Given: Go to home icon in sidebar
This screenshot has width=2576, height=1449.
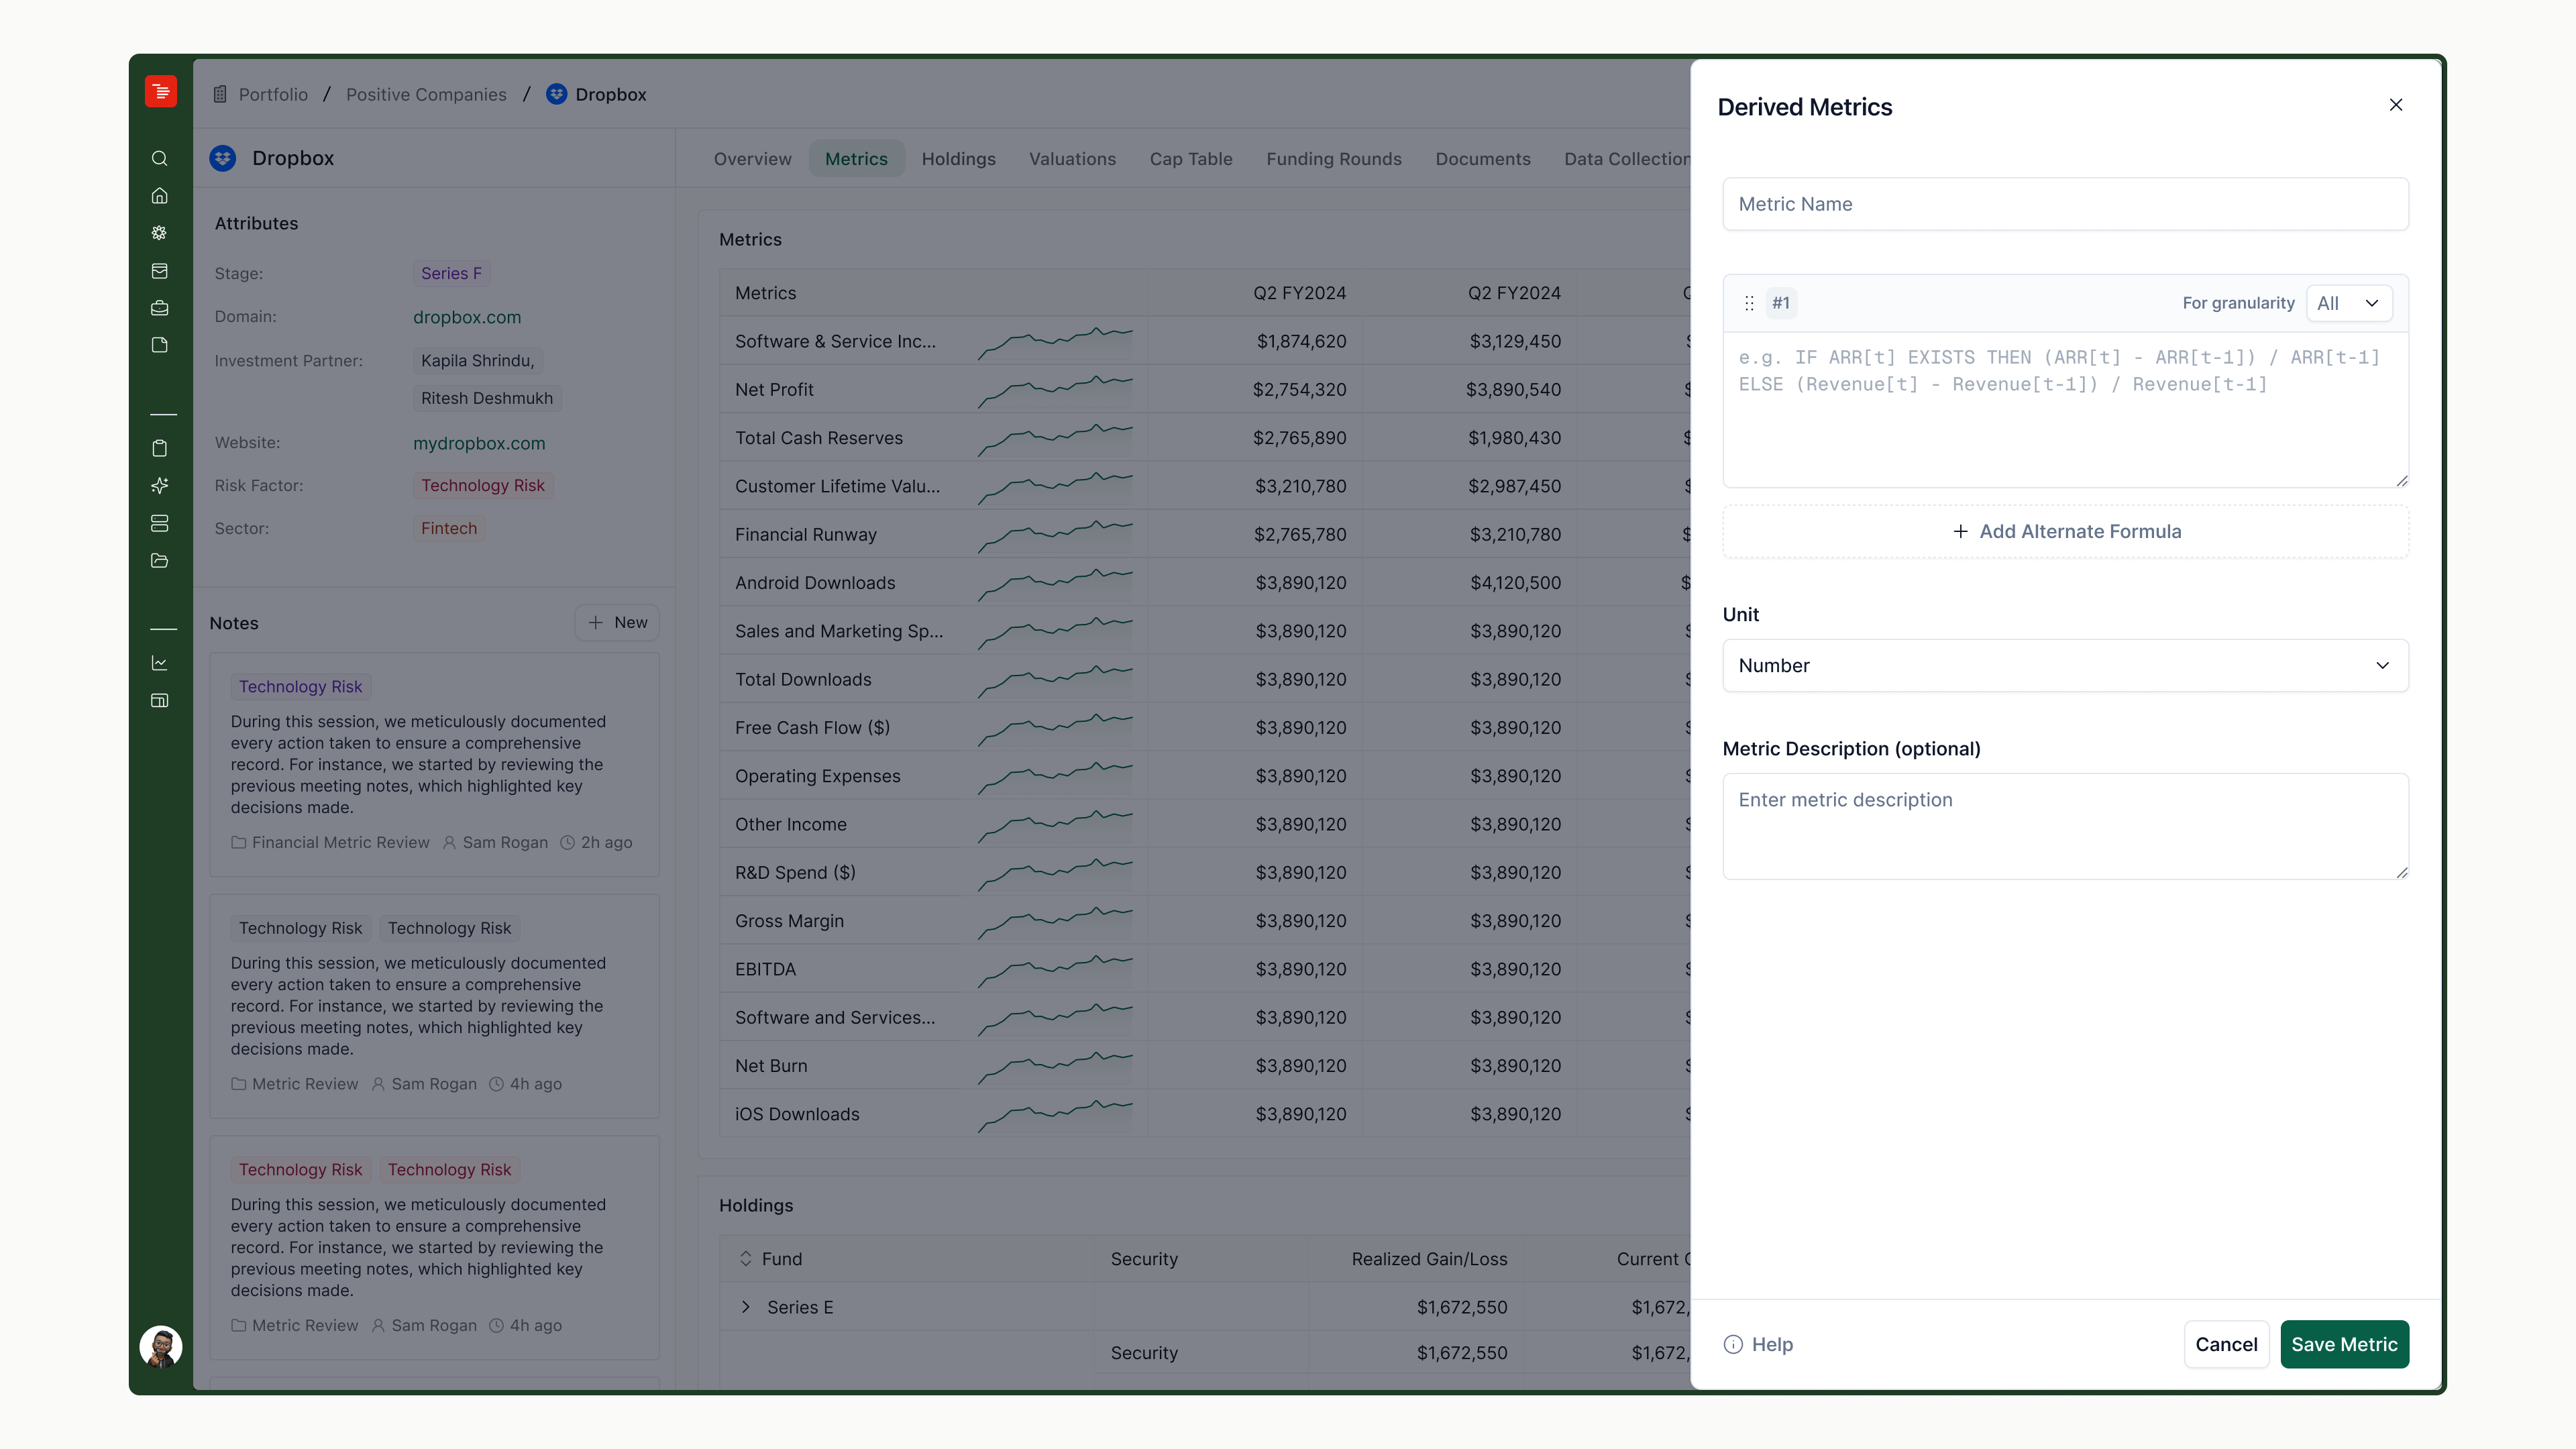Looking at the screenshot, I should pos(159,196).
